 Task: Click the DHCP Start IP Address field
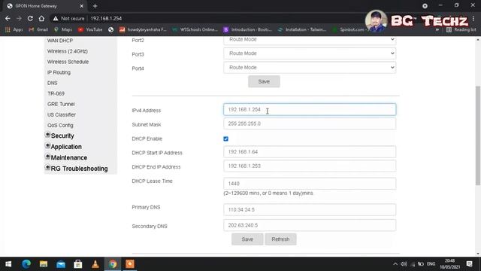(310, 152)
